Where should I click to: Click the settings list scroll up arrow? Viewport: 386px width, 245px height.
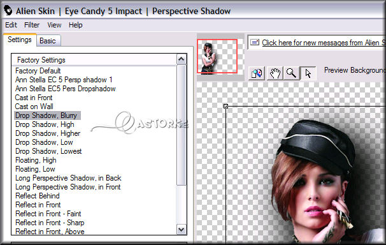[181, 59]
